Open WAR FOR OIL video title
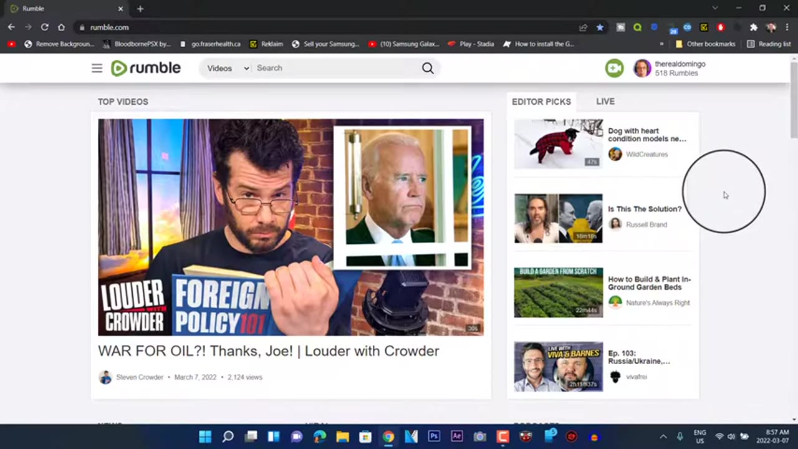Viewport: 798px width, 449px height. tap(269, 351)
